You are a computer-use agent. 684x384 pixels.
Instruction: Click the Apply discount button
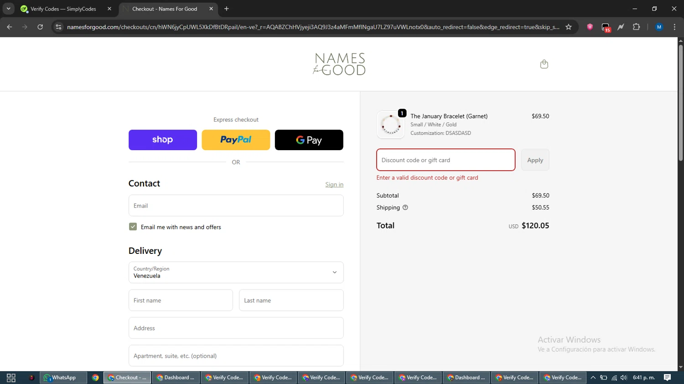pos(535,160)
